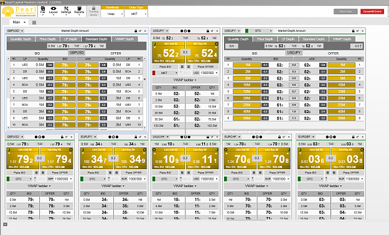Click the scroll-up arrow left of GBPUSD depth table

[x=9, y=58]
